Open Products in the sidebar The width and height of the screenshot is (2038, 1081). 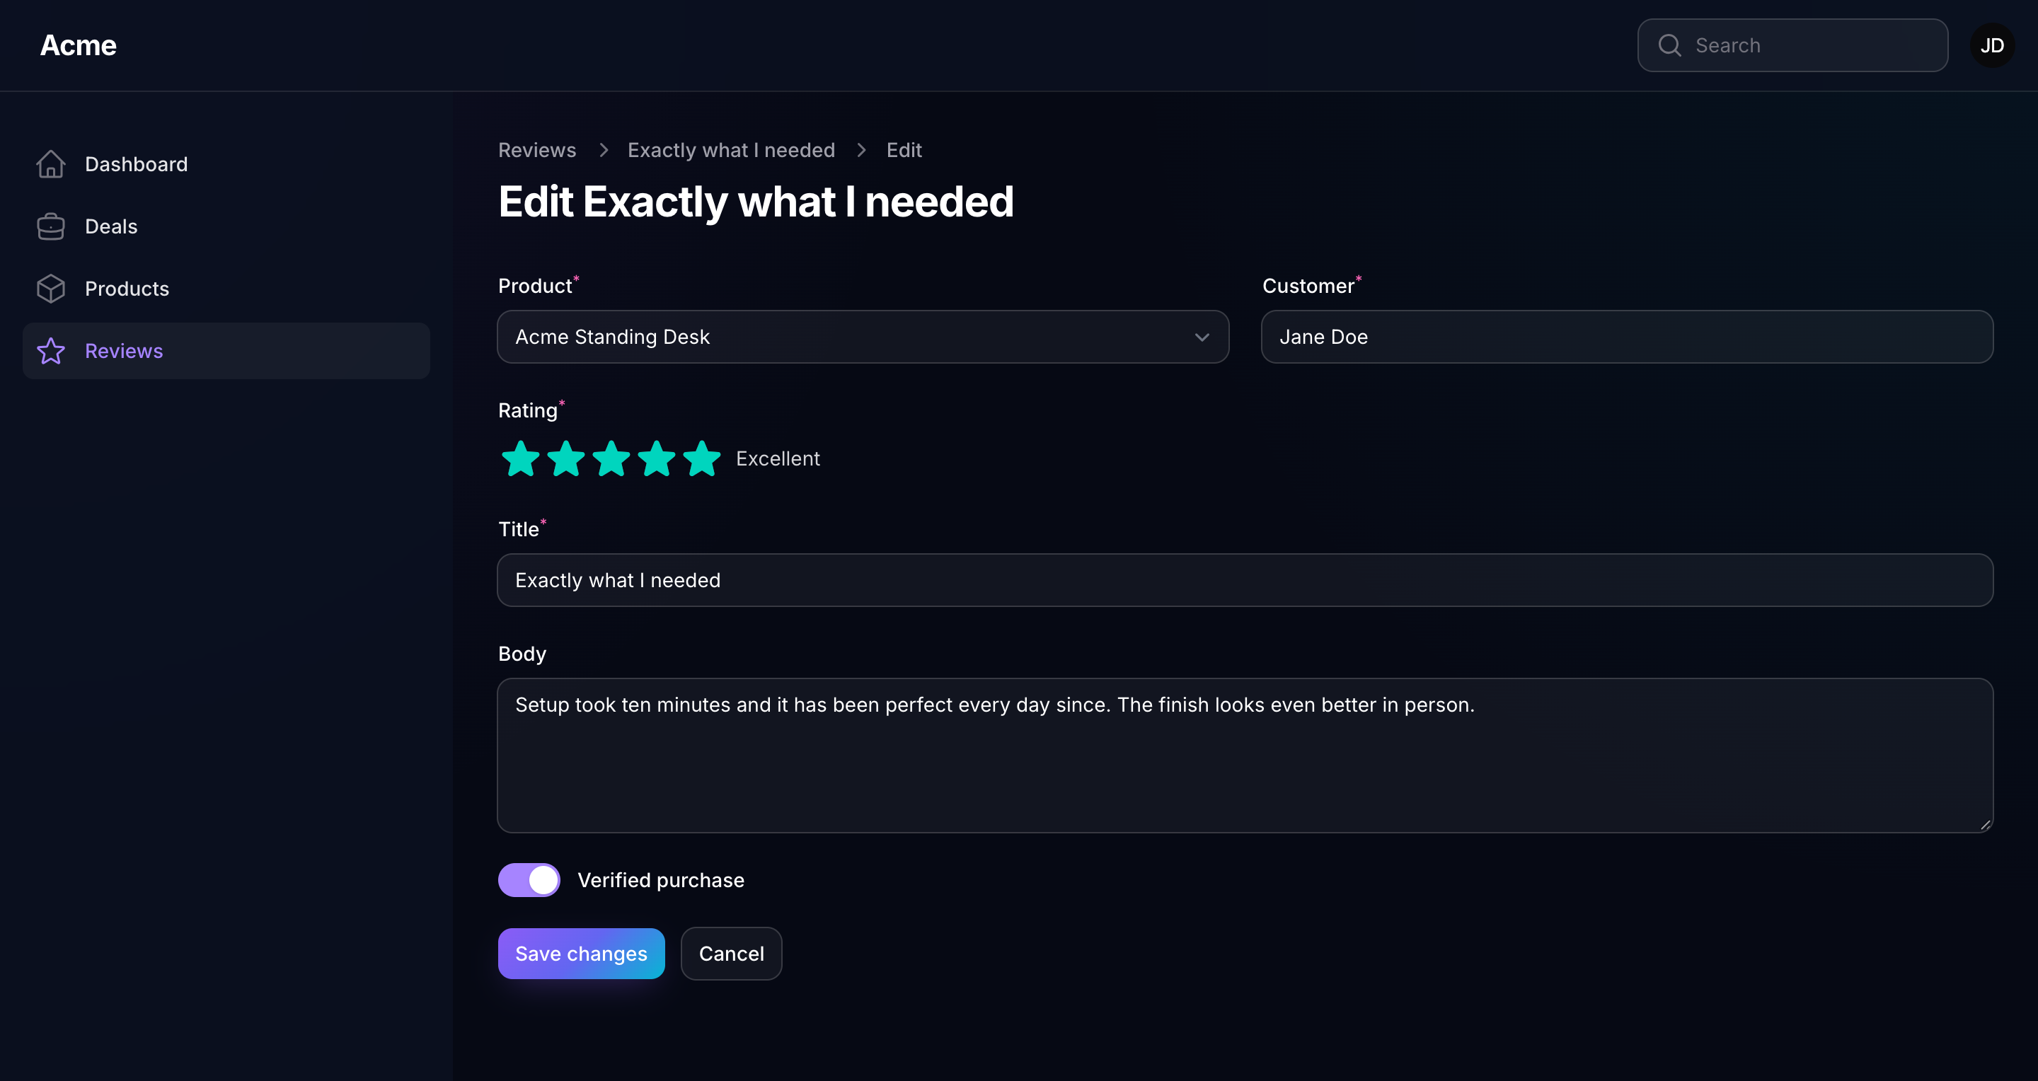pyautogui.click(x=226, y=289)
